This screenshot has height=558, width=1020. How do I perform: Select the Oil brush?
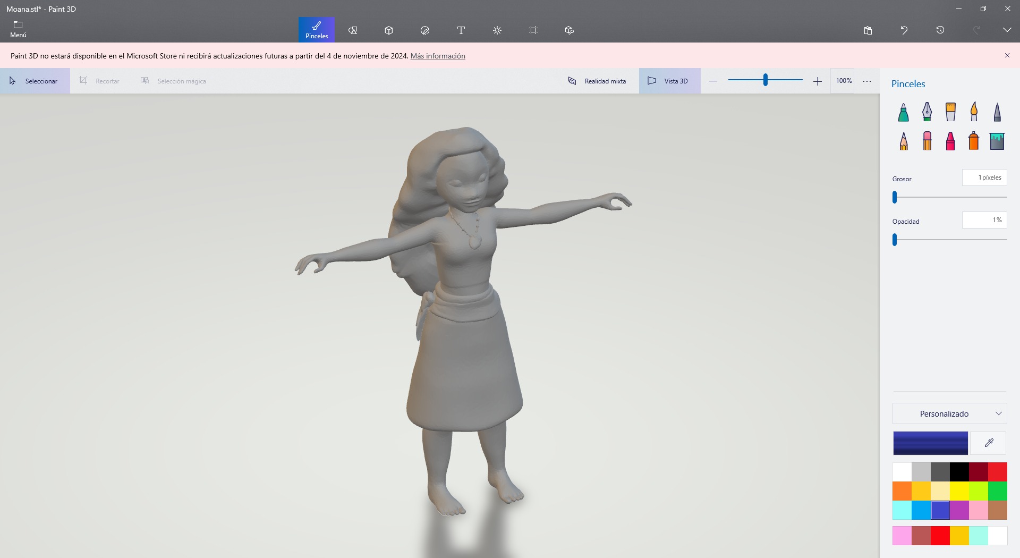(950, 112)
